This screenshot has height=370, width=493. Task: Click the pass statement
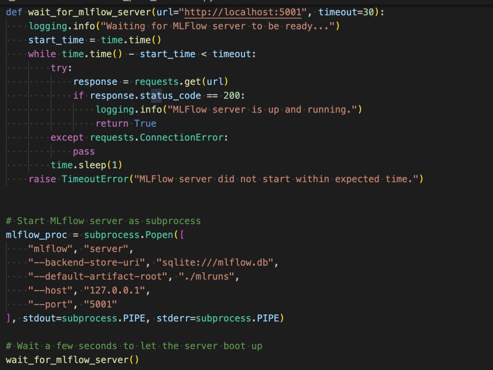pos(84,151)
